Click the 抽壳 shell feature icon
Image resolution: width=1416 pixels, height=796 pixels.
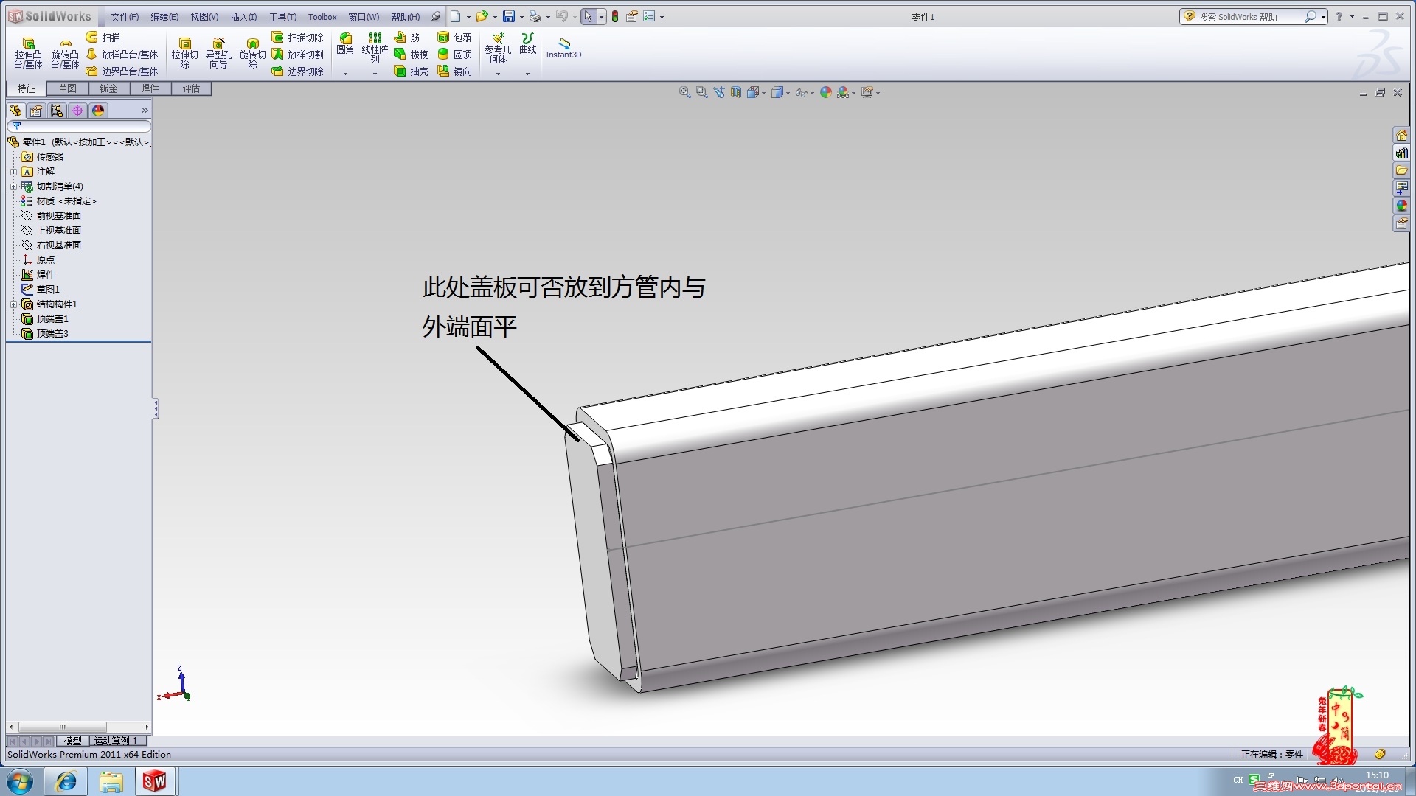[411, 71]
